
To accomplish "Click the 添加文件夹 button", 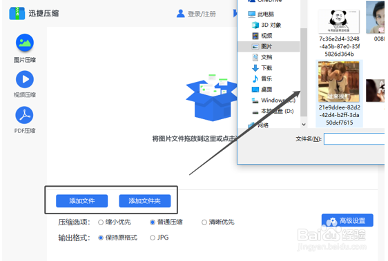I will point(145,201).
